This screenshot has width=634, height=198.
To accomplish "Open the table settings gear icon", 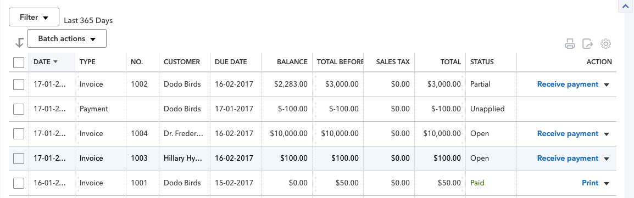I will click(x=605, y=44).
